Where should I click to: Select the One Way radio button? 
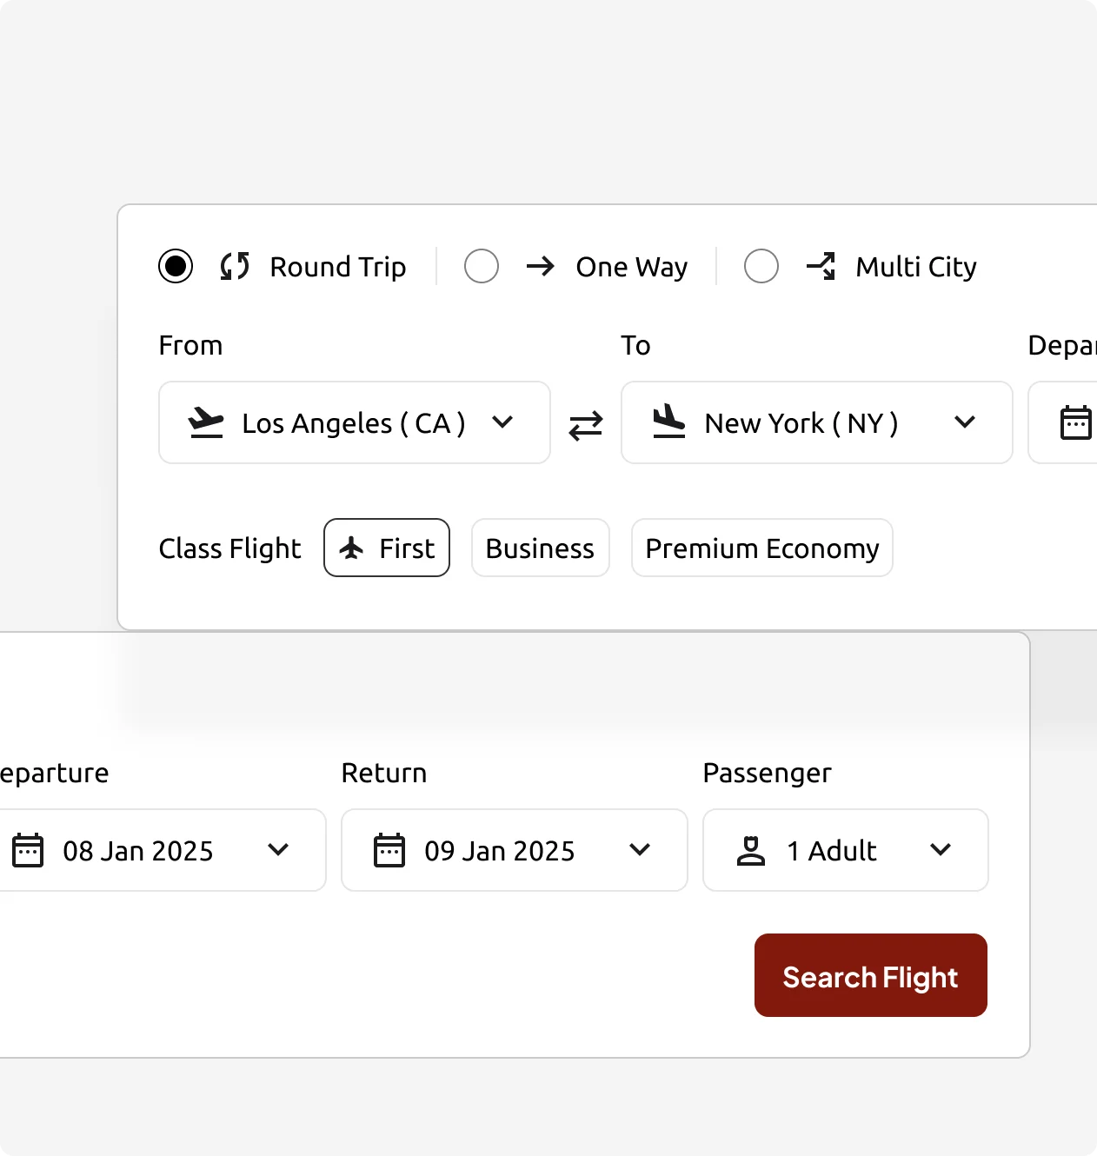482,266
